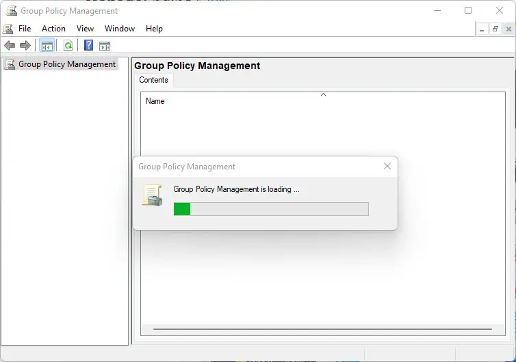Click the Back arrow toolbar icon
Image resolution: width=516 pixels, height=362 pixels.
pos(10,45)
